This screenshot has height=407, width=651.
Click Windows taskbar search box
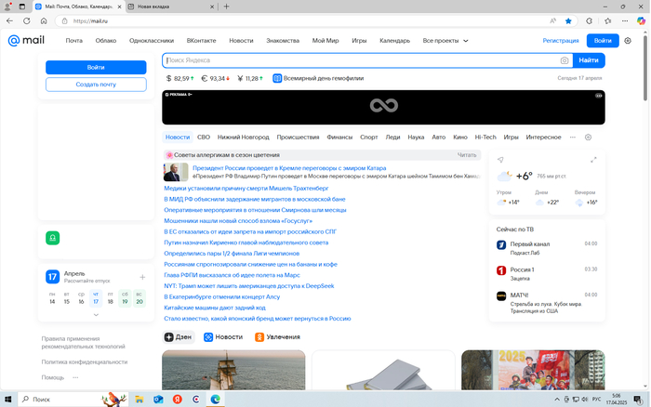click(x=73, y=400)
